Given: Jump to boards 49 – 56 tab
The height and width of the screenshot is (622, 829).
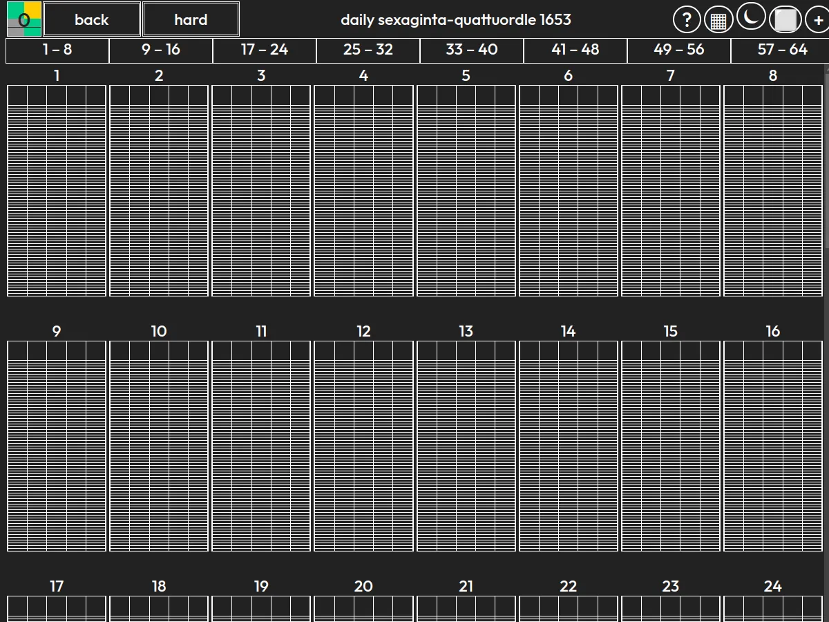Looking at the screenshot, I should coord(679,50).
